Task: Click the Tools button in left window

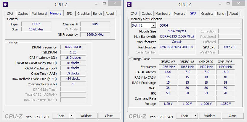Action: (x=61, y=116)
